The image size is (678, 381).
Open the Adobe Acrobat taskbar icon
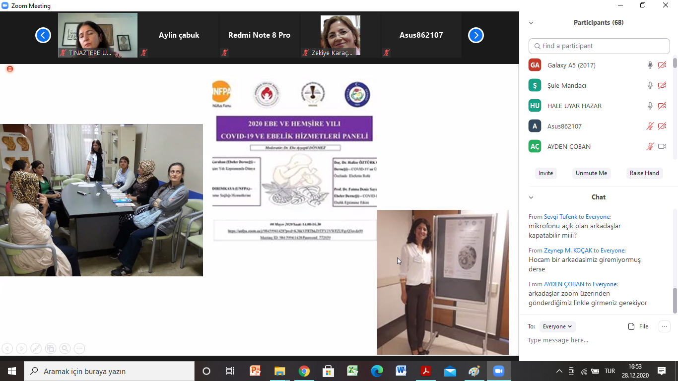[x=425, y=371]
